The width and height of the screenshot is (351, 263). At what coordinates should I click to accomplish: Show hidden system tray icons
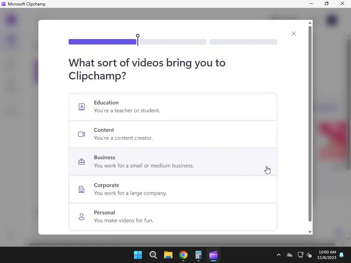tap(279, 255)
